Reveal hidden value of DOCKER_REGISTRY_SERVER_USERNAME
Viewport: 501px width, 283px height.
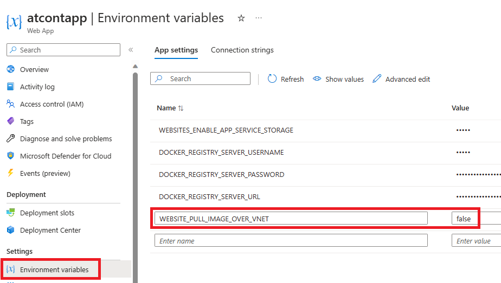[x=463, y=153]
